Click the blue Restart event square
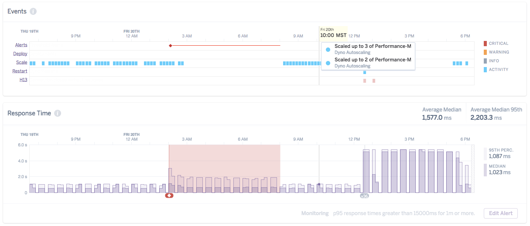Image resolution: width=530 pixels, height=226 pixels. tap(365, 72)
